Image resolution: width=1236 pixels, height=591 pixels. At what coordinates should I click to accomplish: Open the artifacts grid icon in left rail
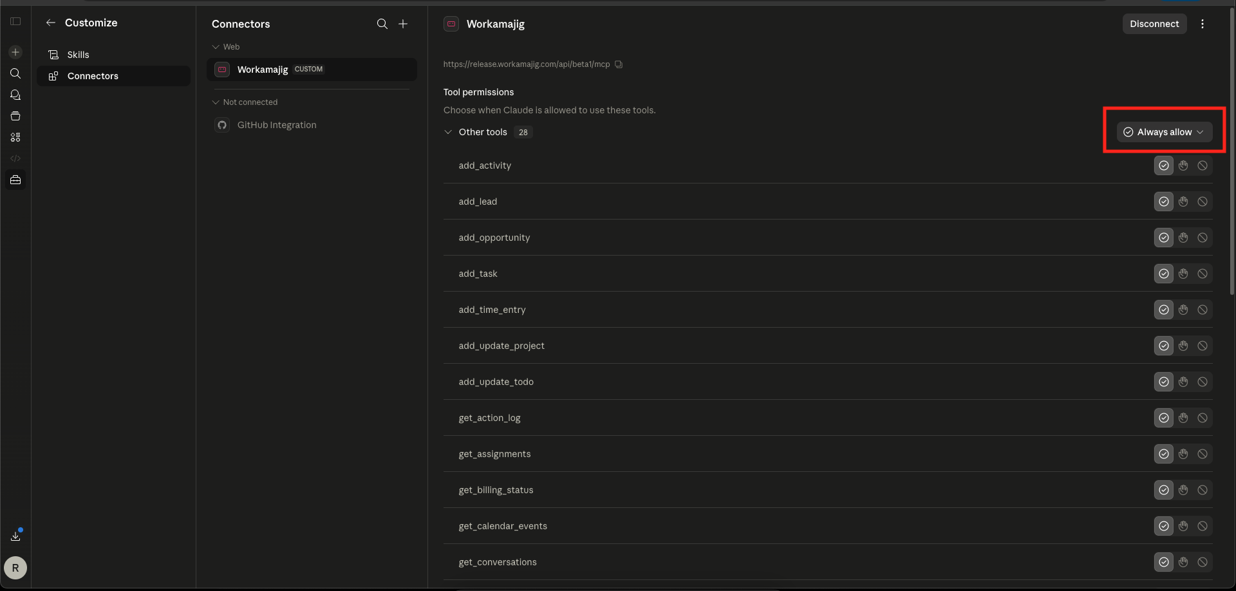pos(15,137)
